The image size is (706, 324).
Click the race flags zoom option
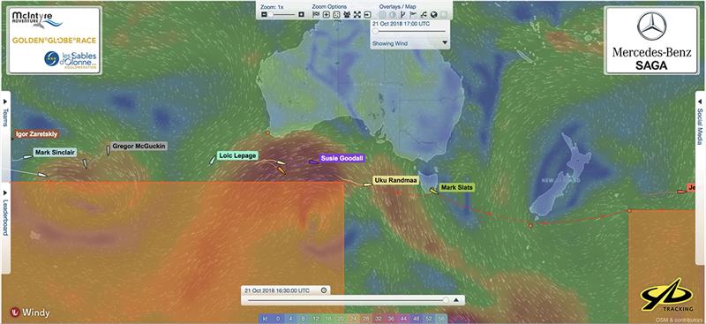[316, 14]
